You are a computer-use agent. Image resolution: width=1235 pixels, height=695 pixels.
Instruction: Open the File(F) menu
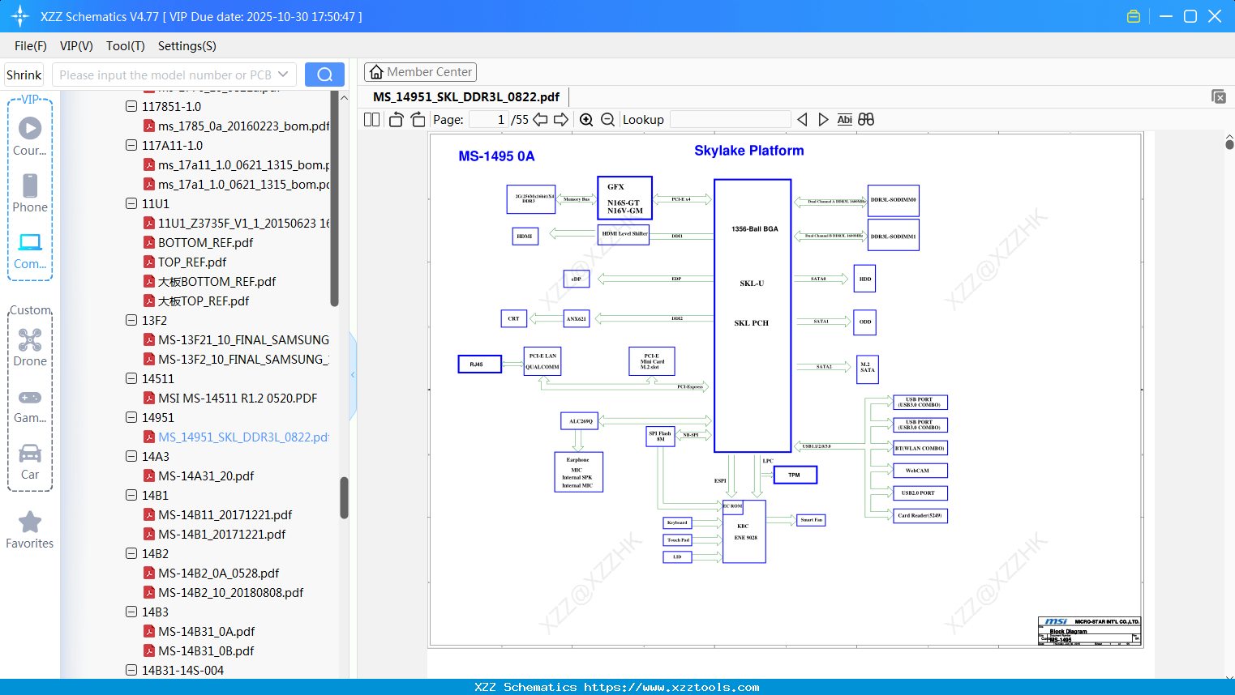31,45
